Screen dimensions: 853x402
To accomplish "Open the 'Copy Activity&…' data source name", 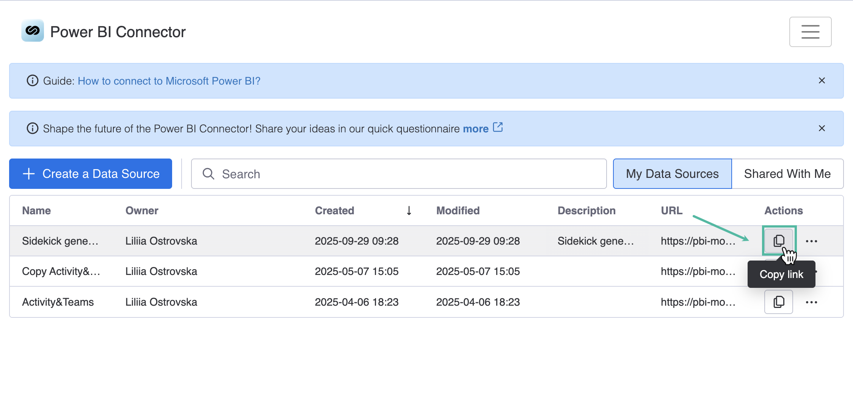I will (61, 272).
